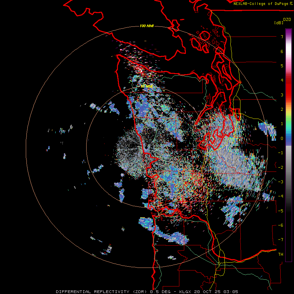Screen dimensions: 294x294
Task: Click the 03:05 timestamp
Action: click(x=231, y=292)
